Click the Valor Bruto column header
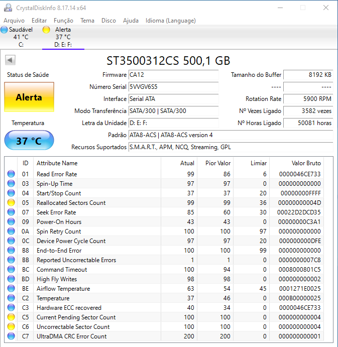 (297, 163)
